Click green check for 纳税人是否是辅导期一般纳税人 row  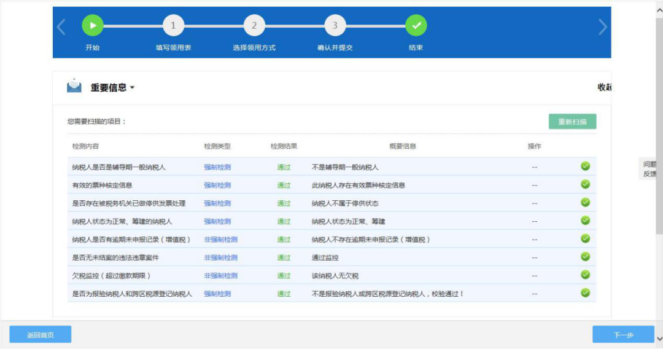[585, 167]
